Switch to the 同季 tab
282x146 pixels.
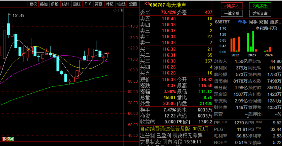[253, 22]
